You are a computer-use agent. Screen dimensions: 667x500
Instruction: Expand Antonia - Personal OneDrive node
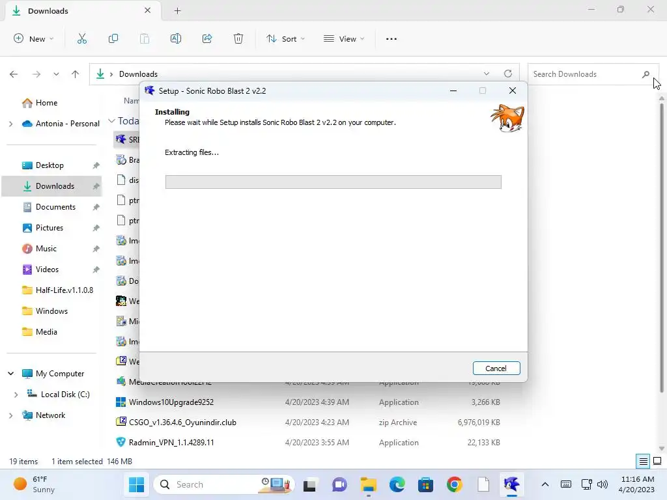tap(10, 124)
